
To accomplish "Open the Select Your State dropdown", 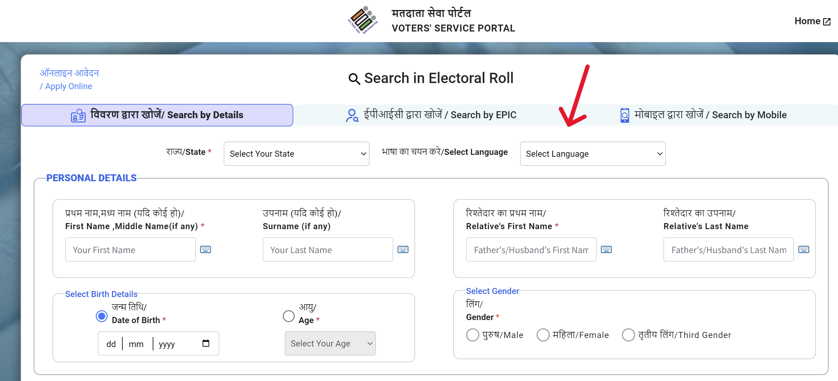I will point(296,153).
